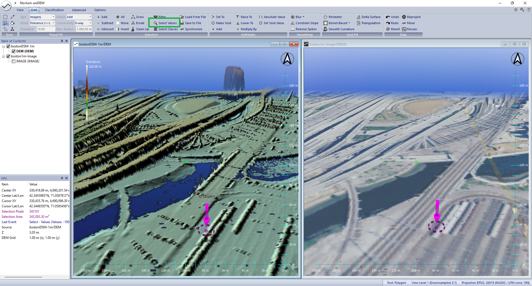Click the Tolerance value field
The width and height of the screenshot is (532, 286).
click(46, 29)
